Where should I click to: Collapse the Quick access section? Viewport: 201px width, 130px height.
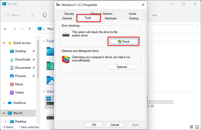(4, 43)
